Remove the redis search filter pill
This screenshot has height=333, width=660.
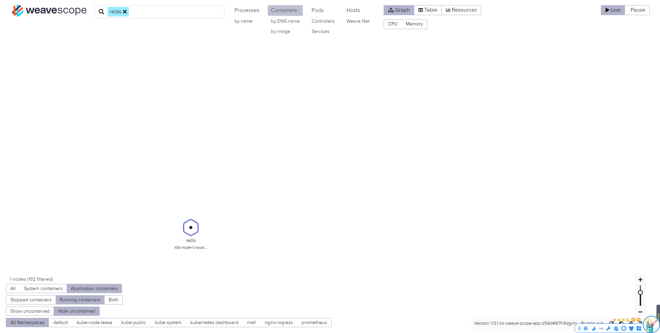coord(125,12)
